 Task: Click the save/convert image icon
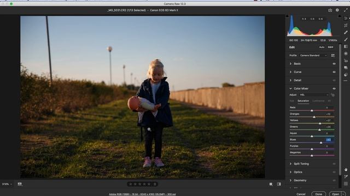(x=330, y=10)
